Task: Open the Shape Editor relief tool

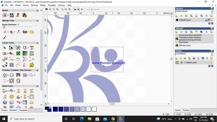Action: (5, 91)
